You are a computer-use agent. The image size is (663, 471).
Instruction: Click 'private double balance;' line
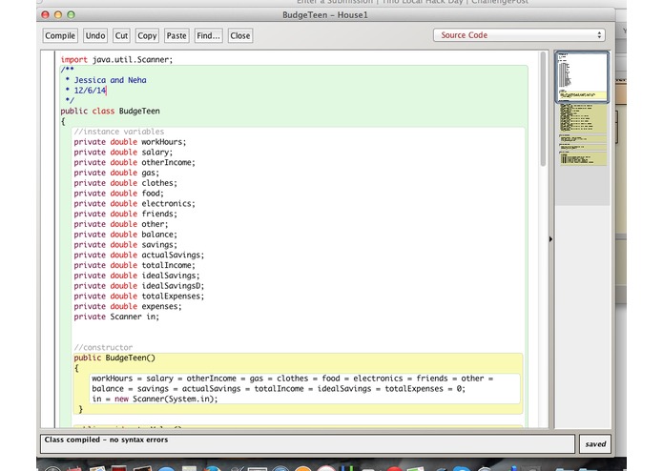pyautogui.click(x=126, y=235)
